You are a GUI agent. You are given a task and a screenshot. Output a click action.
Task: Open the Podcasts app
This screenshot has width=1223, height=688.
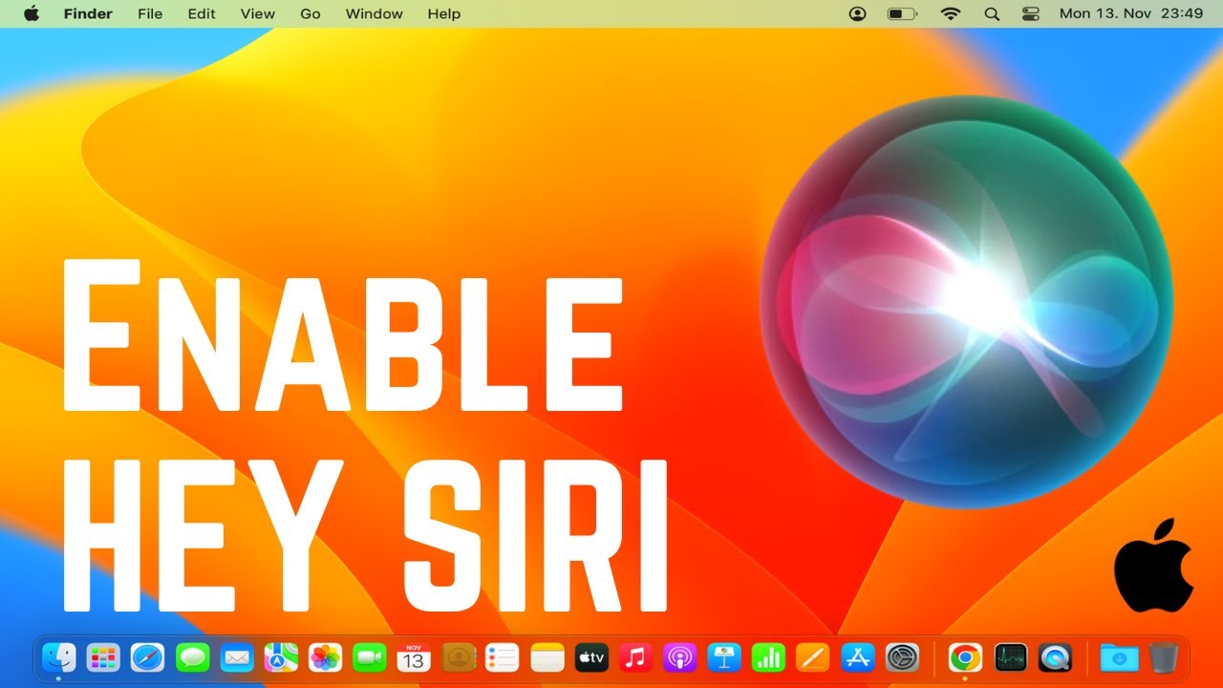coord(679,657)
